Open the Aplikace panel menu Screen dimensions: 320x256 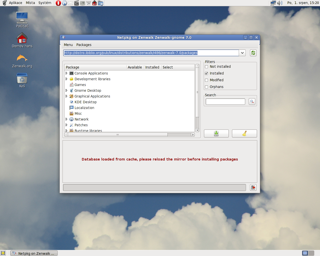15,3
